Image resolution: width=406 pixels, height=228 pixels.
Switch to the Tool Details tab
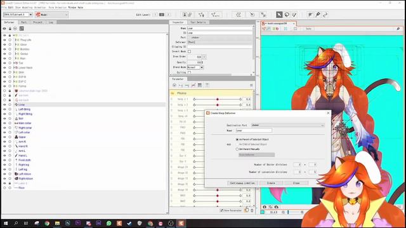(198, 23)
